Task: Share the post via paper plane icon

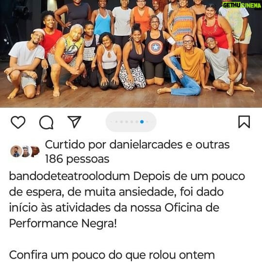Action: (x=74, y=122)
